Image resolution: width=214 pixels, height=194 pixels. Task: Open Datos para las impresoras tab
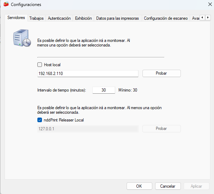click(x=117, y=18)
